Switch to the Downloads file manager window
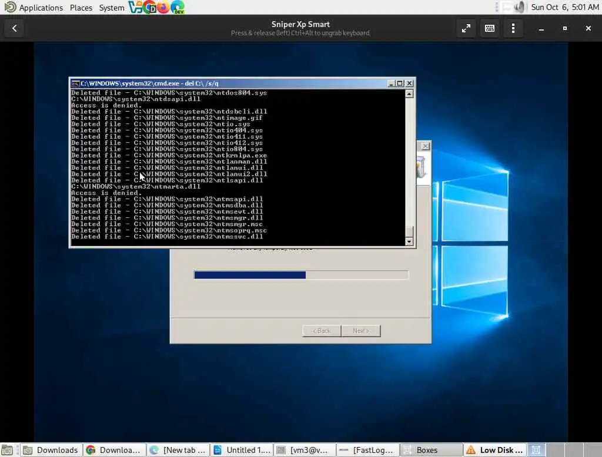 coord(51,450)
